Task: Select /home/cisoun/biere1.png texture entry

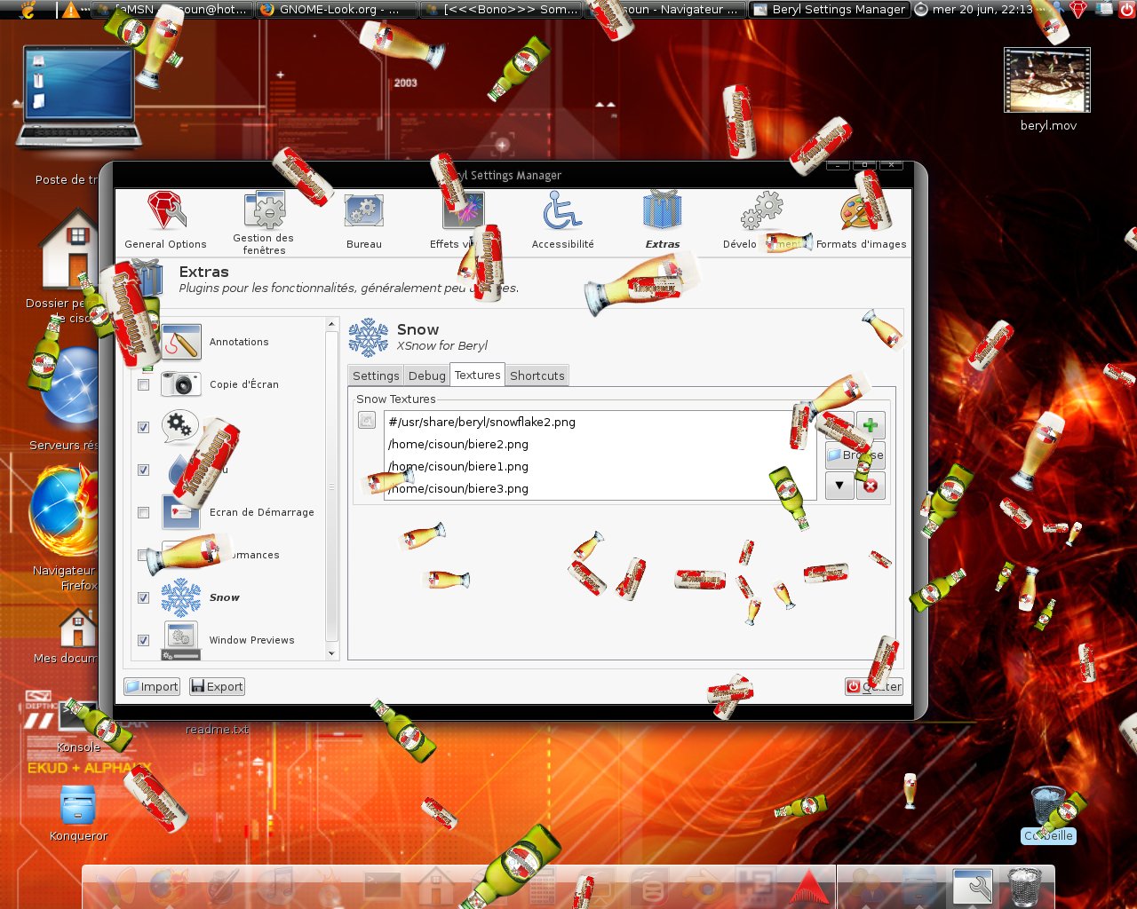Action: [x=600, y=466]
